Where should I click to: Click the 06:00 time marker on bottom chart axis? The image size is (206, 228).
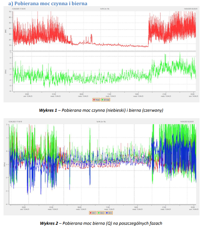click(x=79, y=207)
